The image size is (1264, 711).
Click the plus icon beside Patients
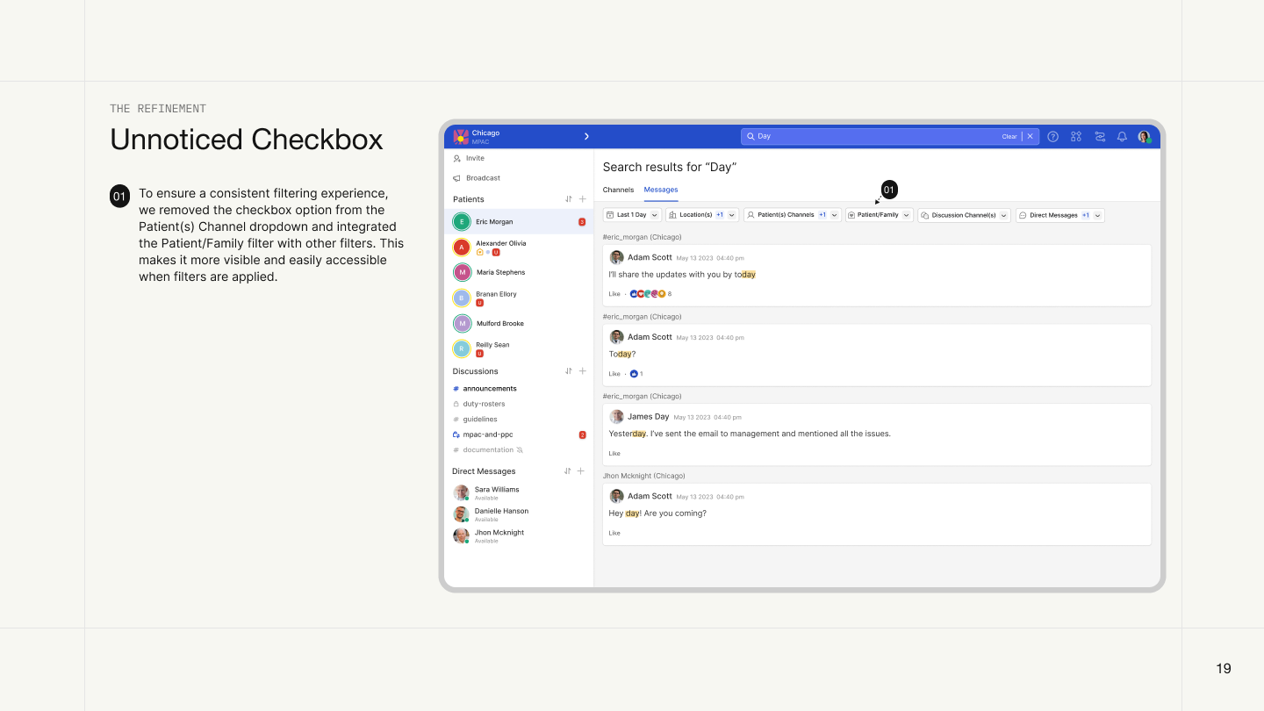tap(582, 199)
